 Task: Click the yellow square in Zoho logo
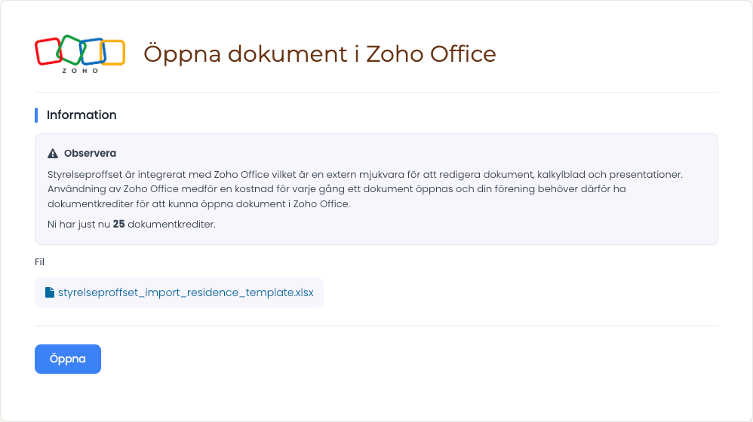tap(113, 53)
